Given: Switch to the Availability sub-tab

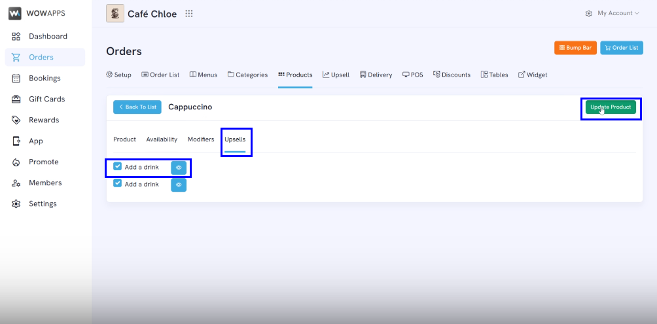Looking at the screenshot, I should click(x=162, y=139).
